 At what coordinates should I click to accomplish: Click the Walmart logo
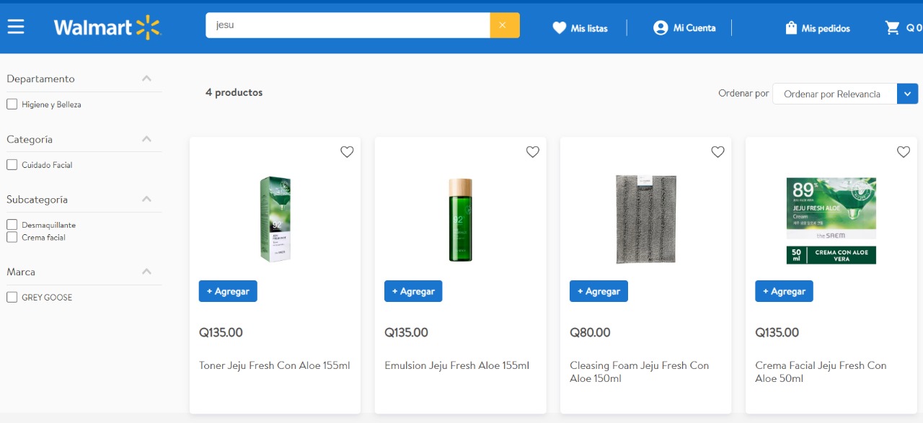point(107,27)
